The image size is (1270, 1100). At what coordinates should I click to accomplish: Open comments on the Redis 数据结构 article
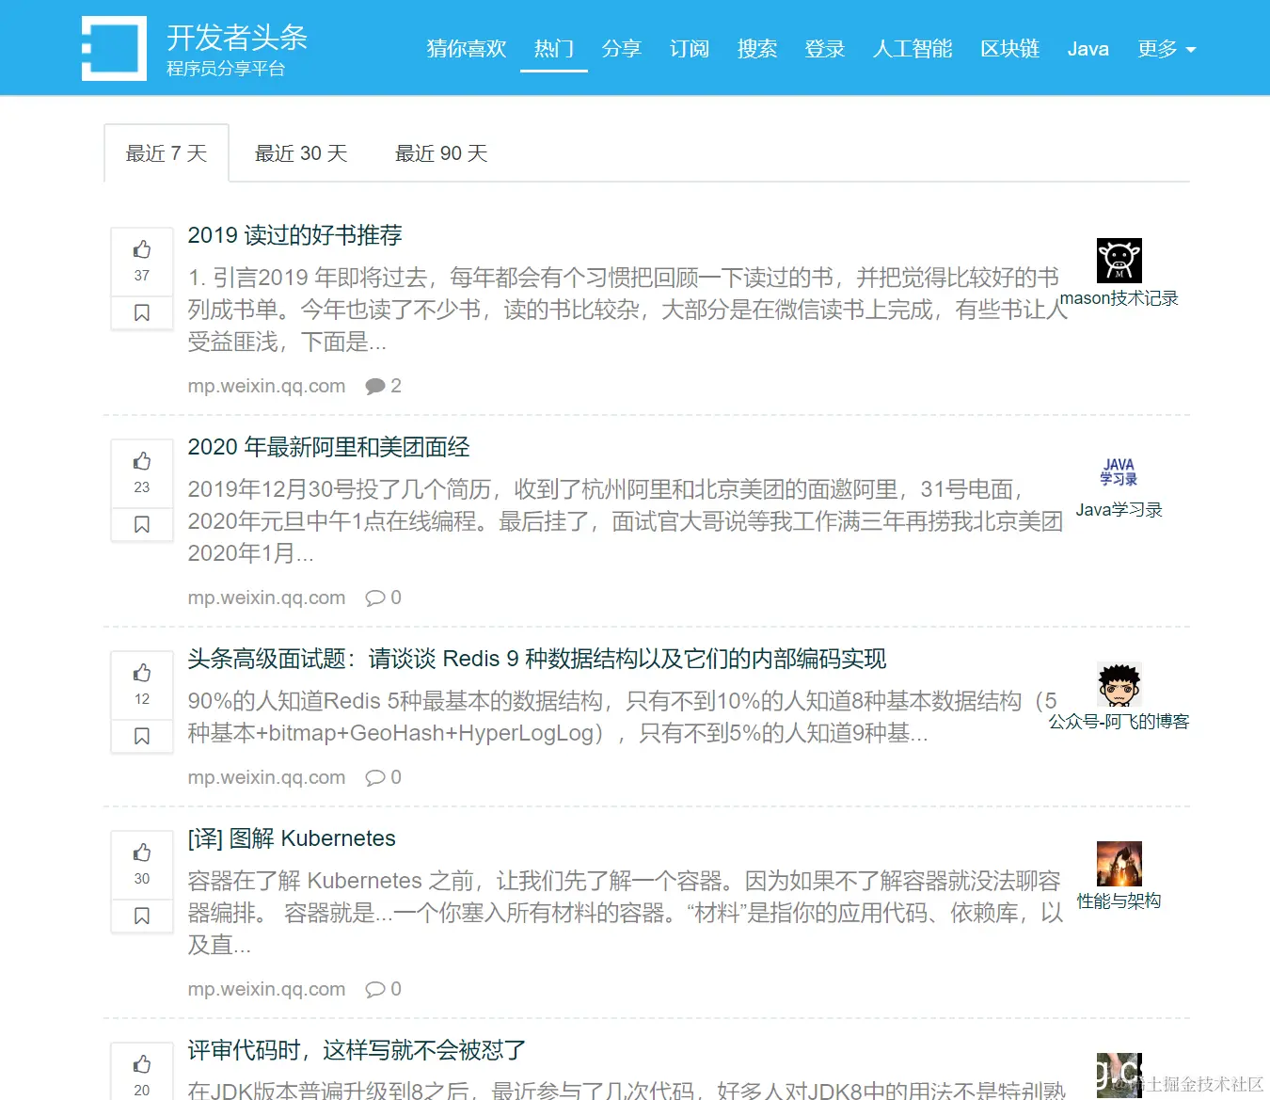(382, 777)
